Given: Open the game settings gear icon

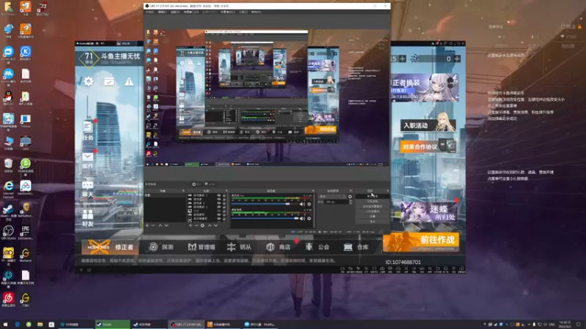Looking at the screenshot, I should pos(89,81).
